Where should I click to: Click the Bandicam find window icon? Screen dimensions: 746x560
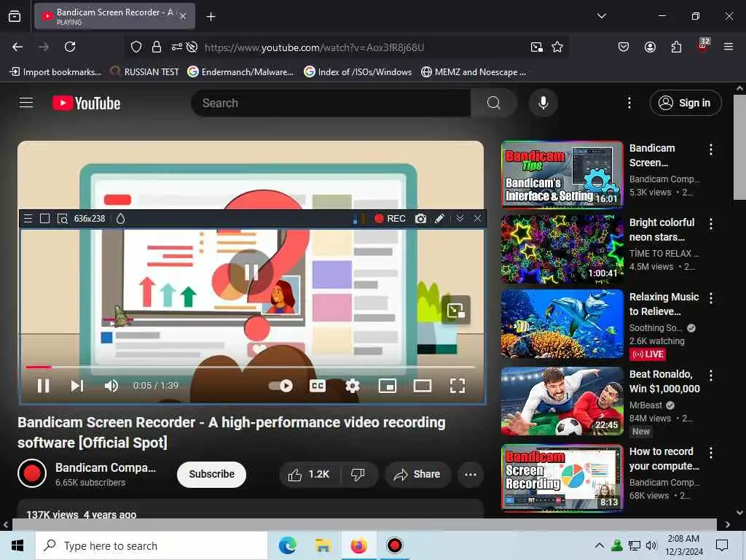pos(63,219)
